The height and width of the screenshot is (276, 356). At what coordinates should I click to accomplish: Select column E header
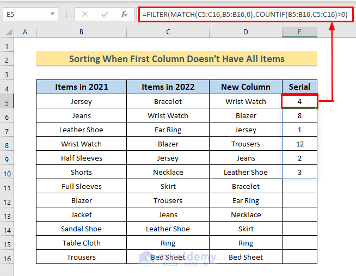click(299, 33)
